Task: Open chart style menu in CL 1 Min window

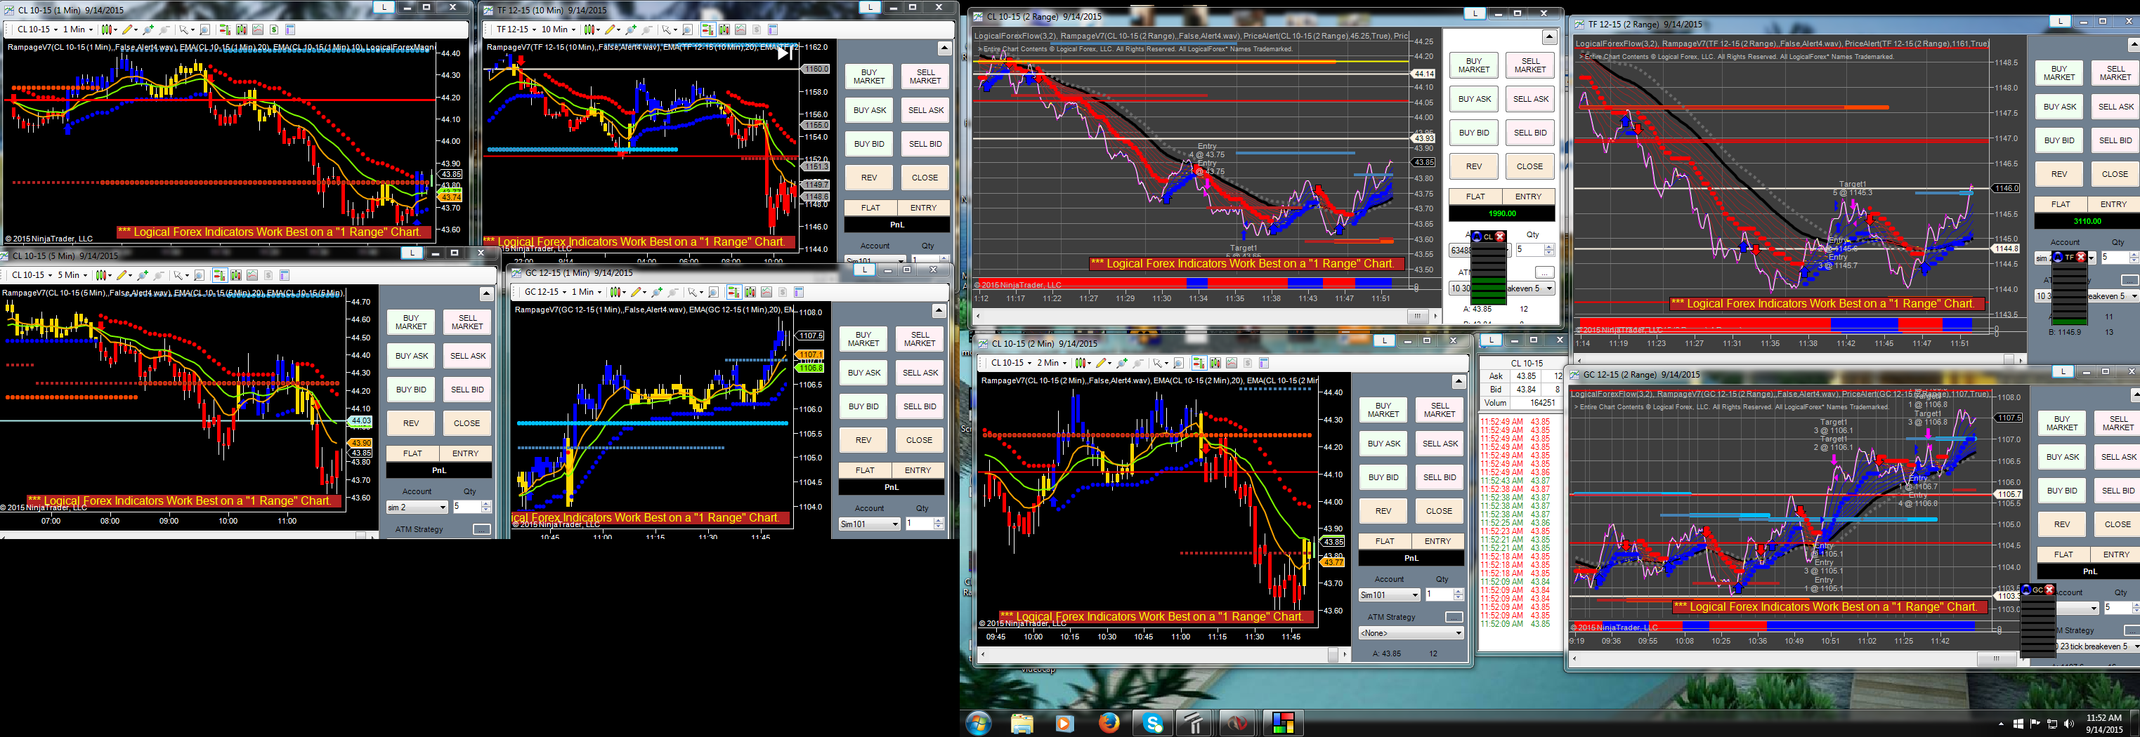Action: [x=109, y=29]
